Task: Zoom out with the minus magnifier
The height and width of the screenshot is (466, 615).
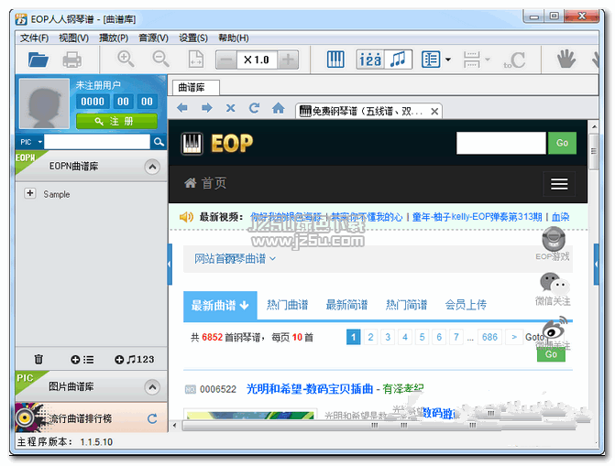Action: [x=160, y=59]
